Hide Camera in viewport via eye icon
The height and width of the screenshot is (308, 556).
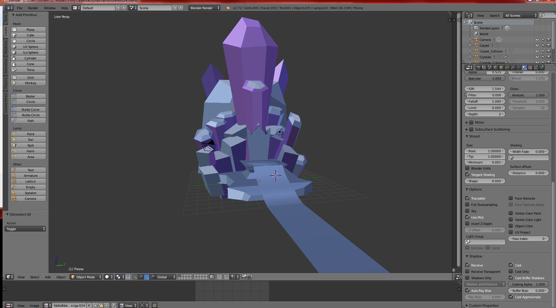click(537, 40)
